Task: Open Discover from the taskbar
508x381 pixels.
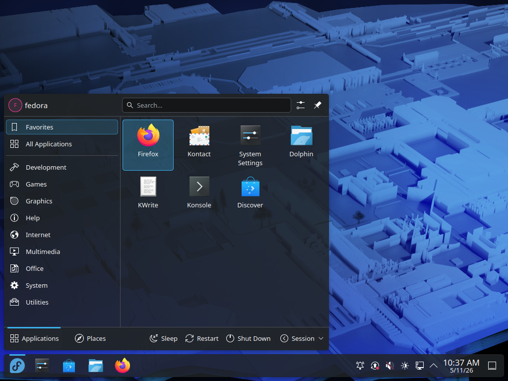Action: click(x=69, y=366)
